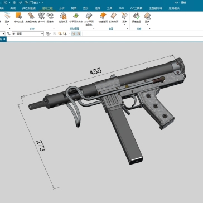Open the Deviation Gauge tool
The height and width of the screenshot is (203, 203).
[x=137, y=18]
